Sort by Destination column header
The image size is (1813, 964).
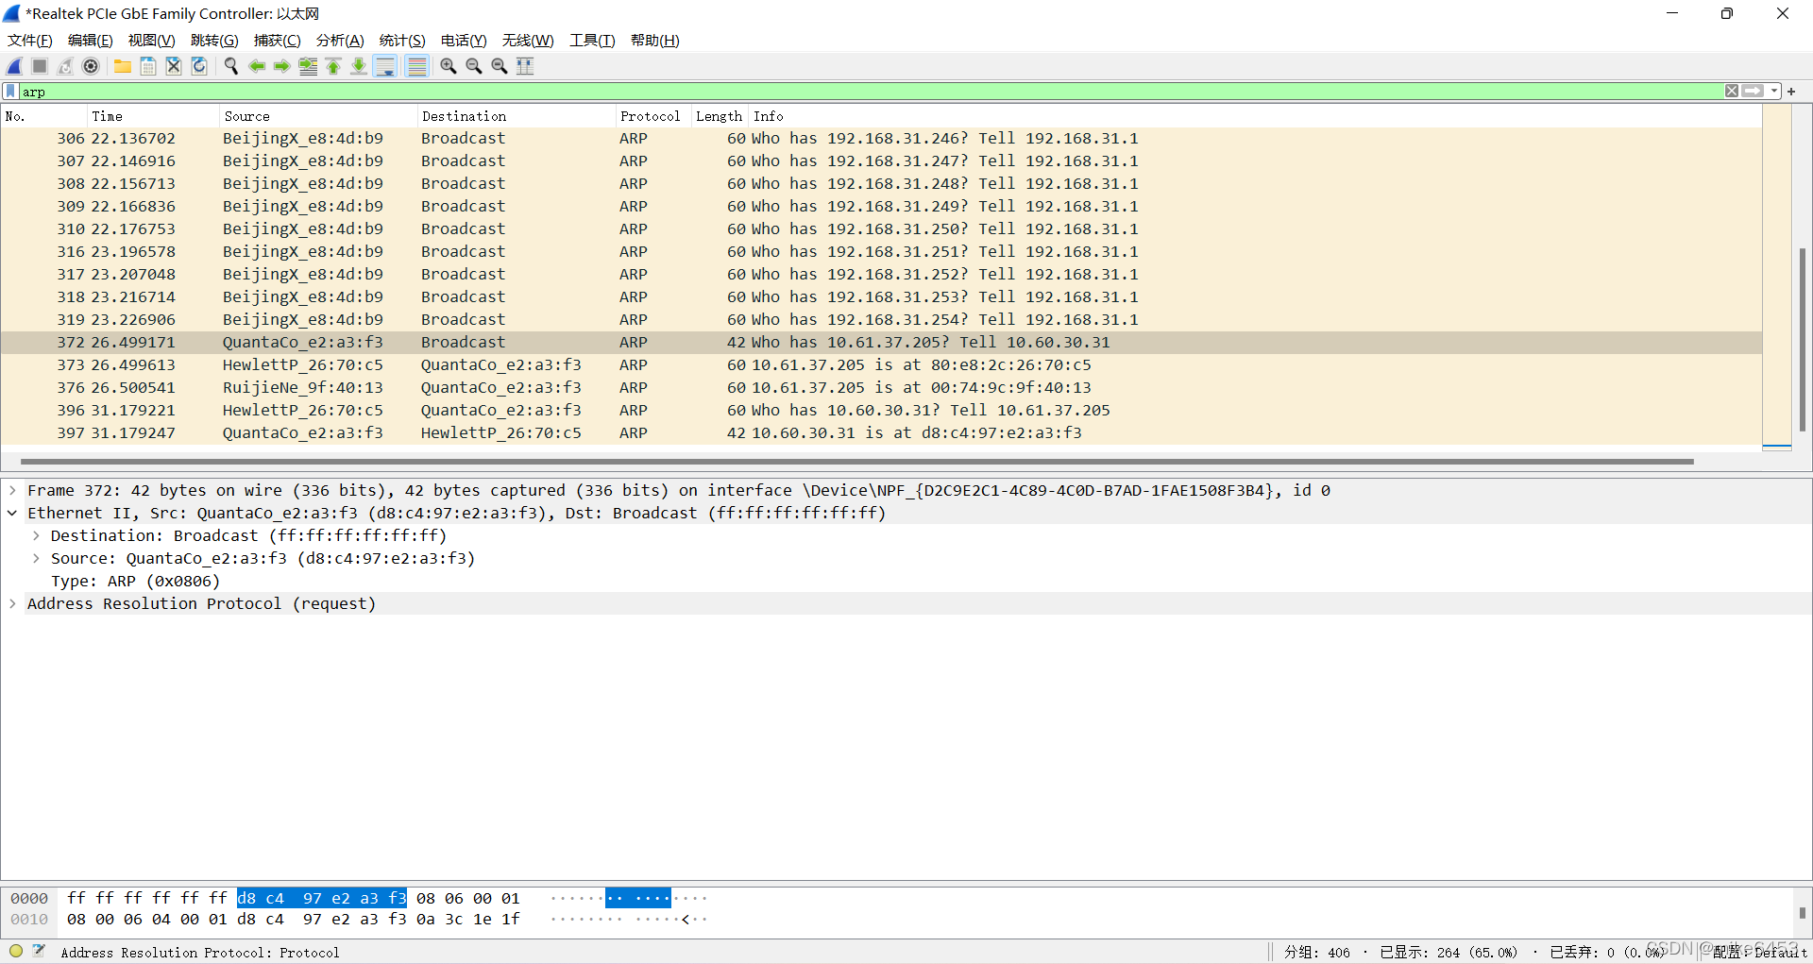pos(517,116)
